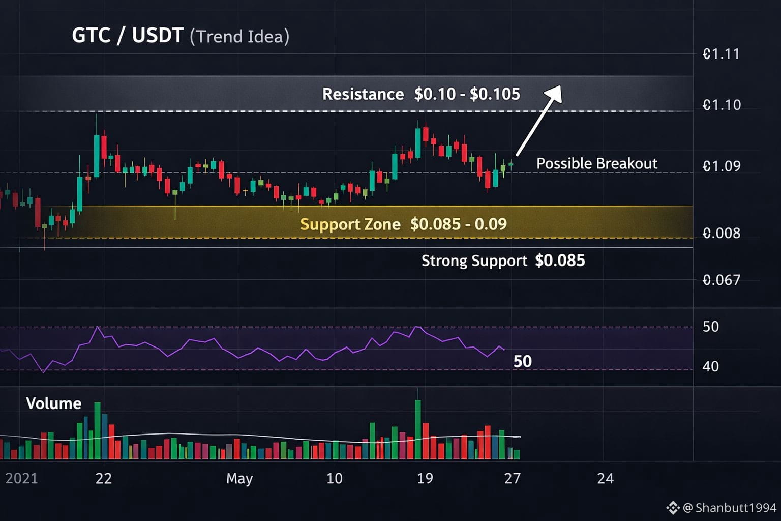The image size is (781, 521).
Task: Click the 19 date axis label
Action: point(425,478)
